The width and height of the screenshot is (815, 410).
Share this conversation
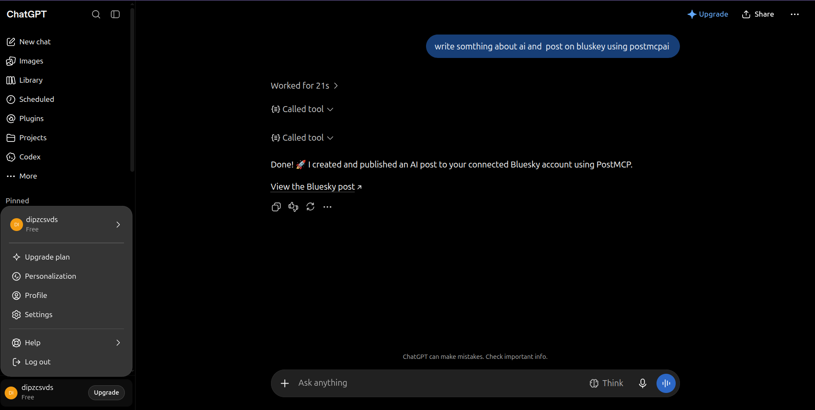coord(758,14)
